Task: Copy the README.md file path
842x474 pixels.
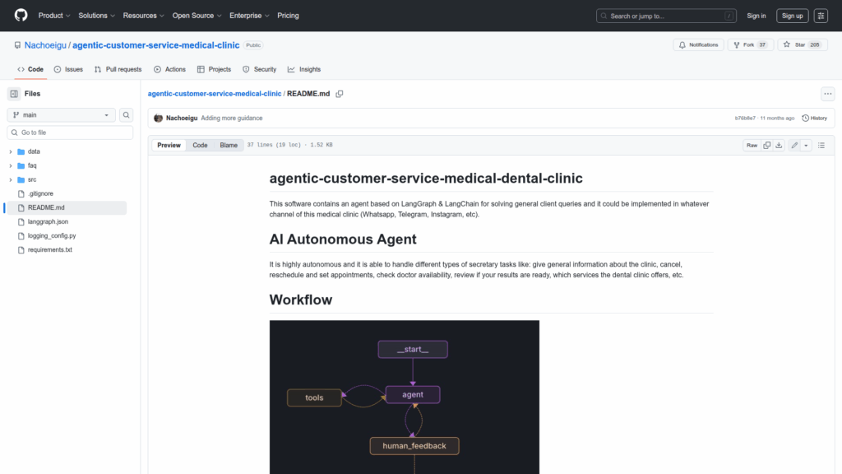Action: tap(340, 94)
